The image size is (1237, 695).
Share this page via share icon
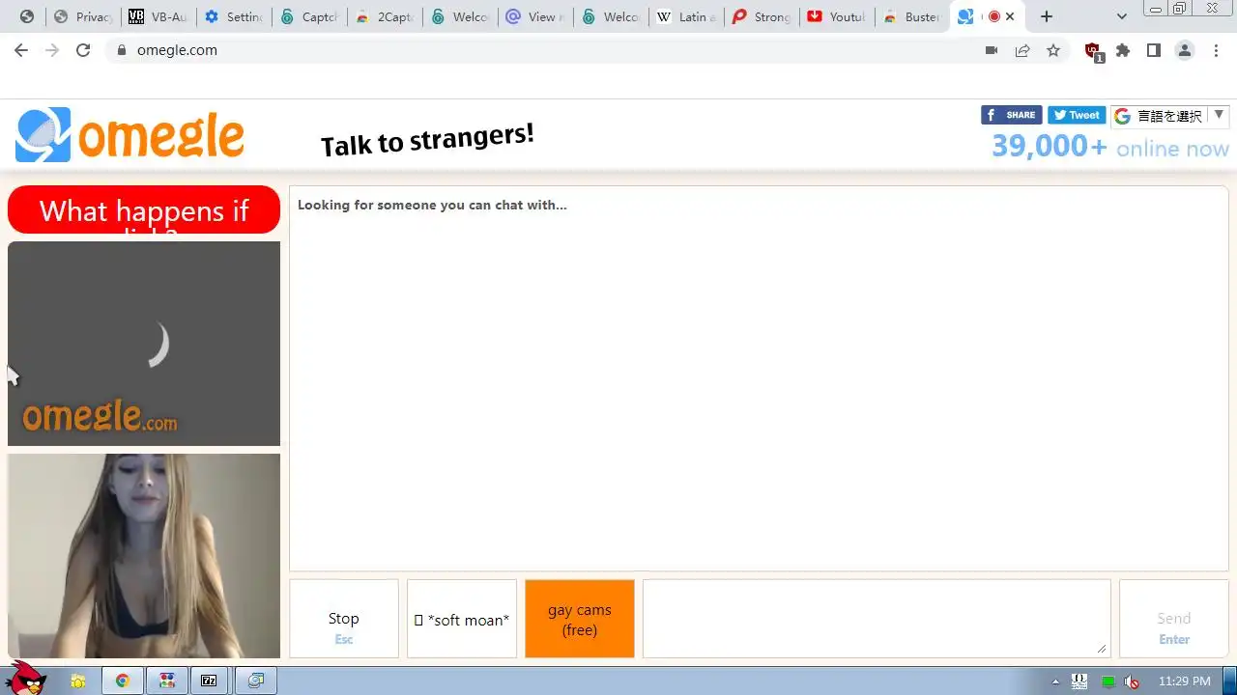pos(1022,50)
